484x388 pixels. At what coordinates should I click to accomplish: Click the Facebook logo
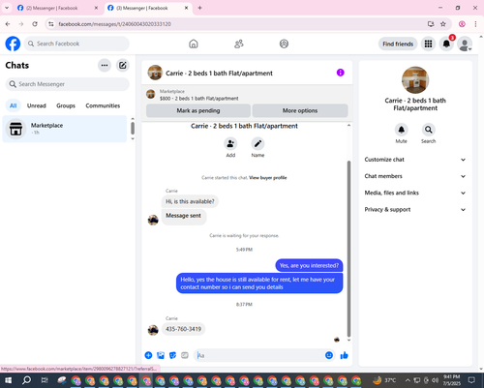pos(13,44)
